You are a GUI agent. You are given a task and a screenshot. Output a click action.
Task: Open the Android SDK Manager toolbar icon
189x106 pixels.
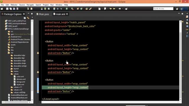(42, 9)
